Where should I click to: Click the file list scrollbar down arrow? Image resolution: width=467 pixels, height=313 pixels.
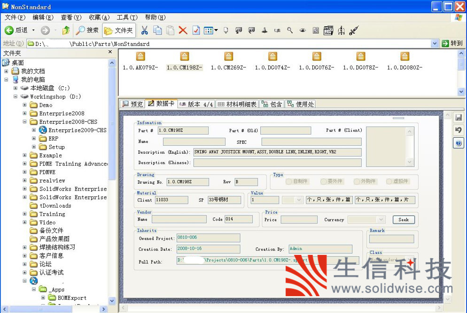(x=461, y=92)
